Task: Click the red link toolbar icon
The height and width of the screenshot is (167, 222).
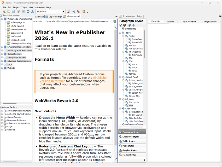Action: pyautogui.click(x=78, y=11)
